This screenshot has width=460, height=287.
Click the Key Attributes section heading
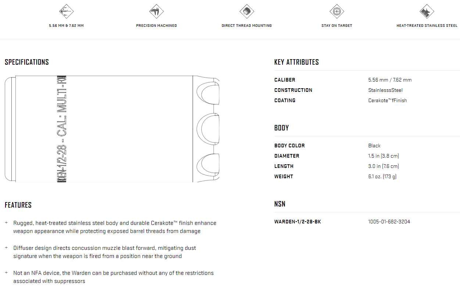tap(297, 62)
